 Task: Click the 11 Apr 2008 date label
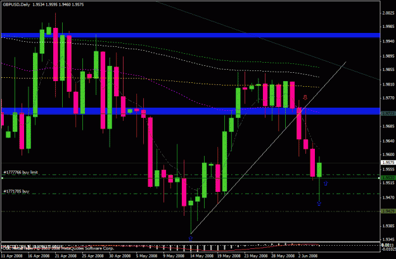click(12, 256)
